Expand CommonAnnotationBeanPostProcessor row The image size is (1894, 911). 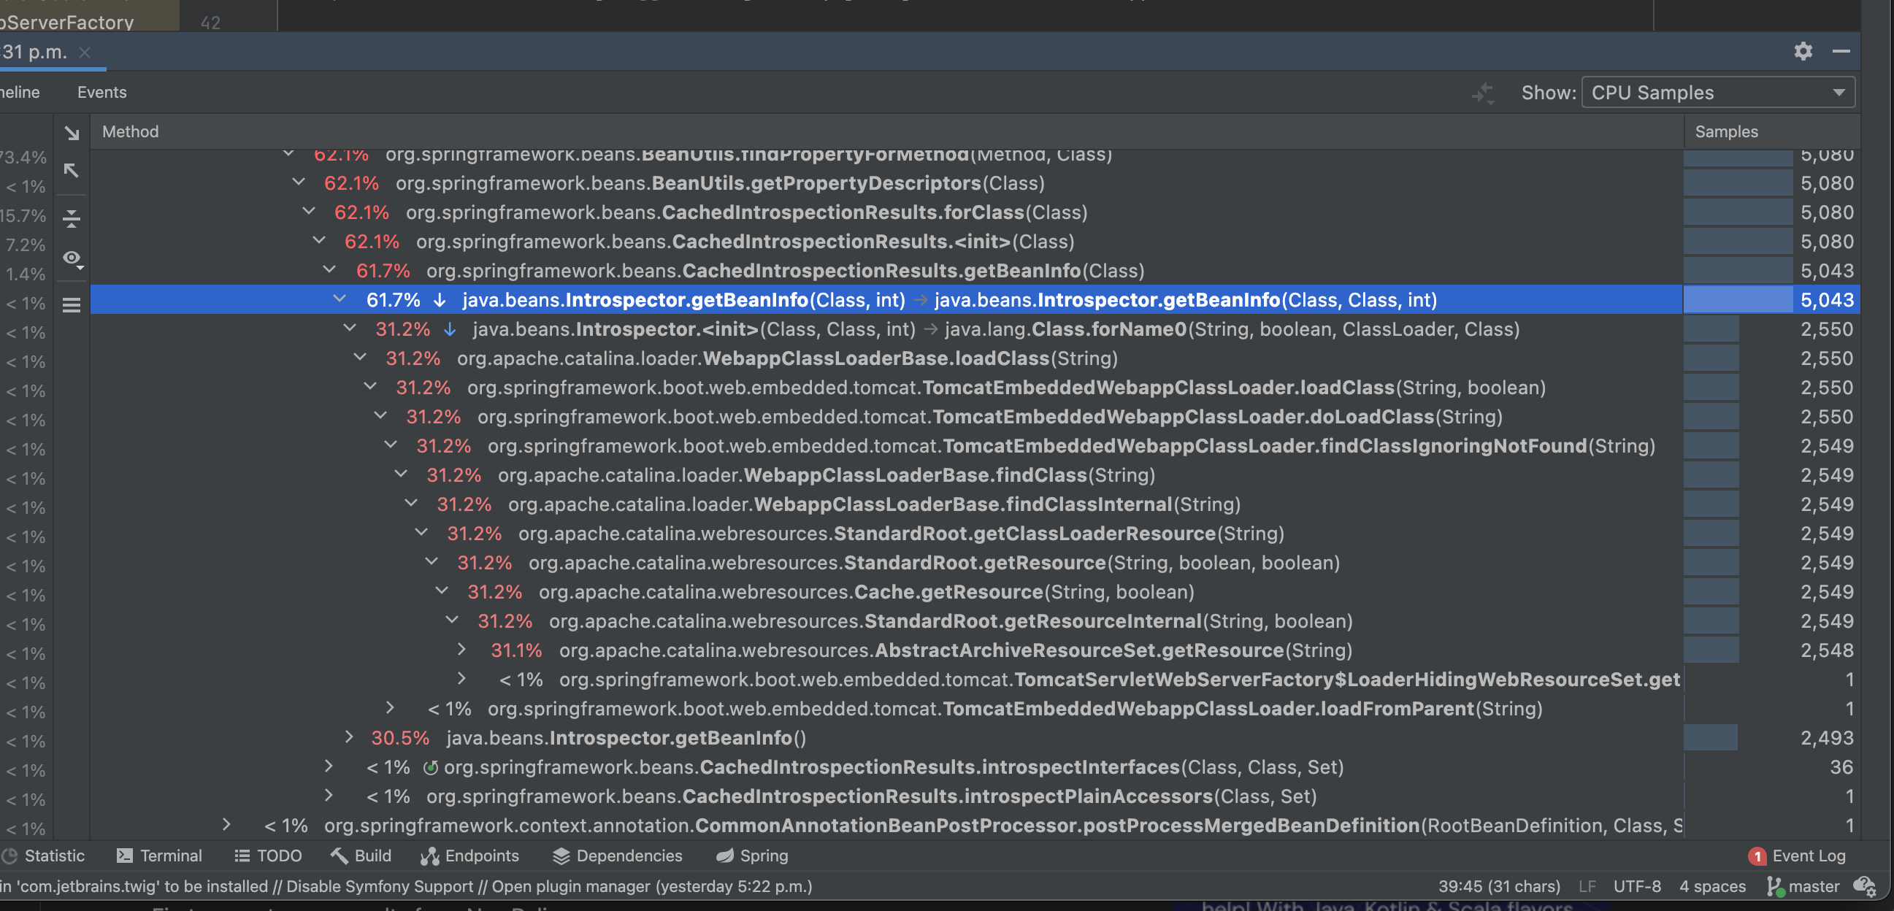(x=226, y=825)
